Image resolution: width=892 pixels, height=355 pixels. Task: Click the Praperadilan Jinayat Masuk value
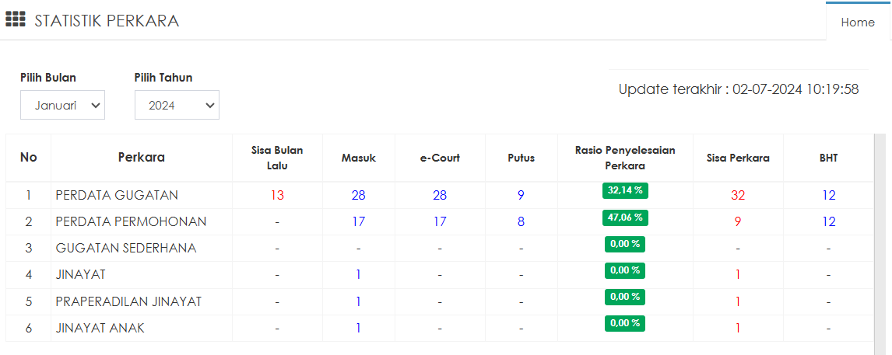[358, 301]
